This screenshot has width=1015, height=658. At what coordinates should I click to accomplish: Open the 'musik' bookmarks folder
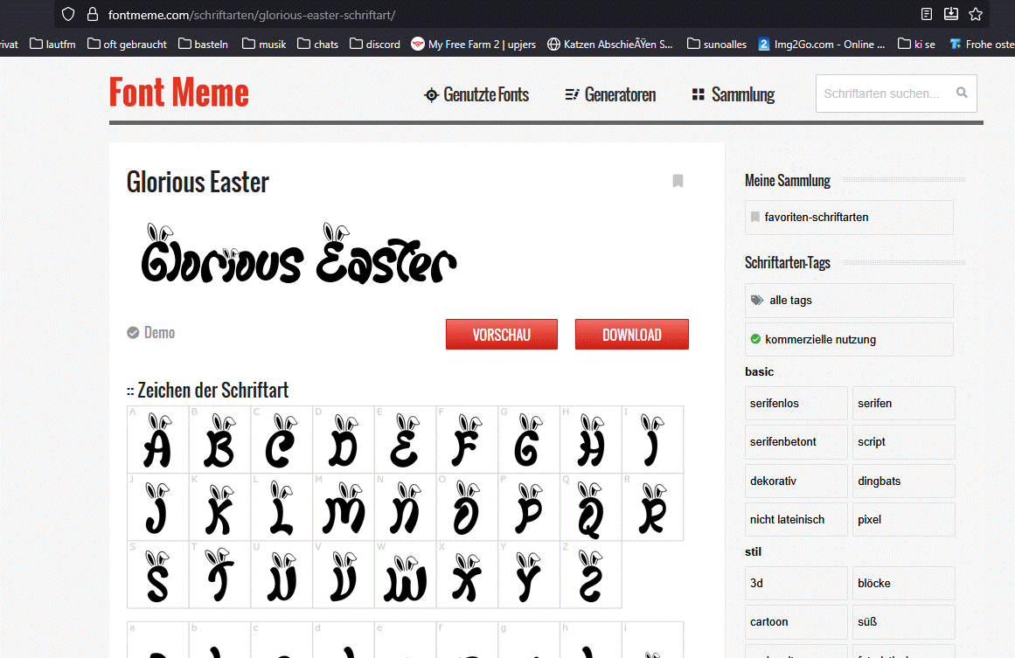tap(264, 44)
